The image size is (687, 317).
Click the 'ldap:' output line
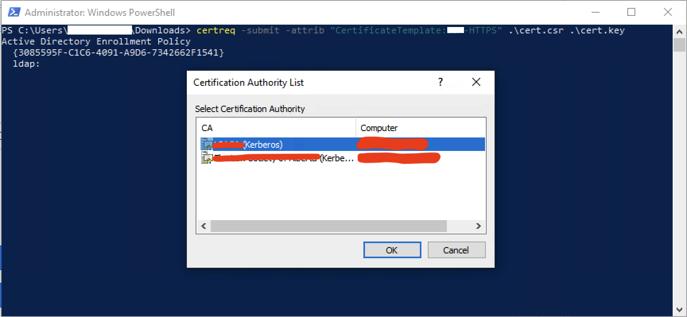tap(26, 64)
